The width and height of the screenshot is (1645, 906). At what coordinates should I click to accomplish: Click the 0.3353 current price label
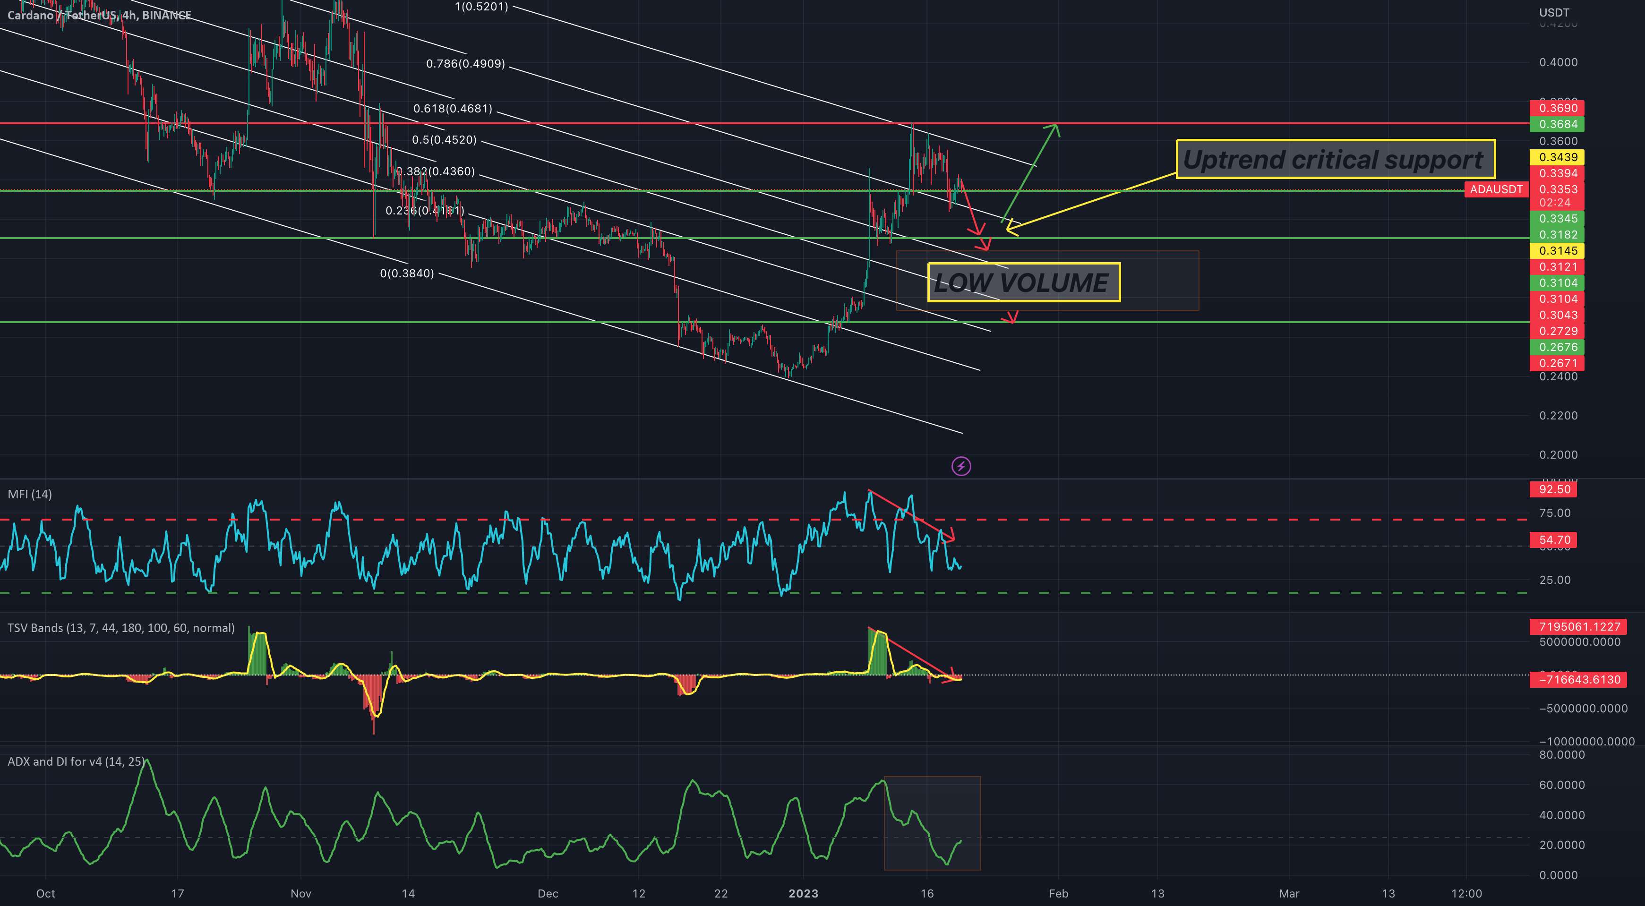pyautogui.click(x=1557, y=189)
